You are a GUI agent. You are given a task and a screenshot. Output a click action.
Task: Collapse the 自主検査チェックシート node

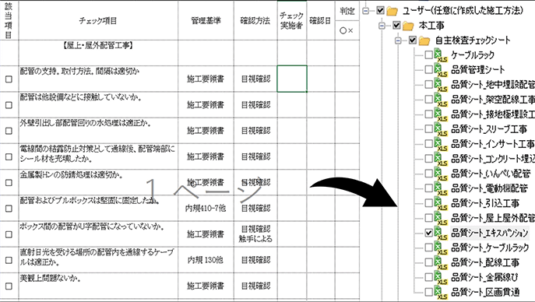398,40
